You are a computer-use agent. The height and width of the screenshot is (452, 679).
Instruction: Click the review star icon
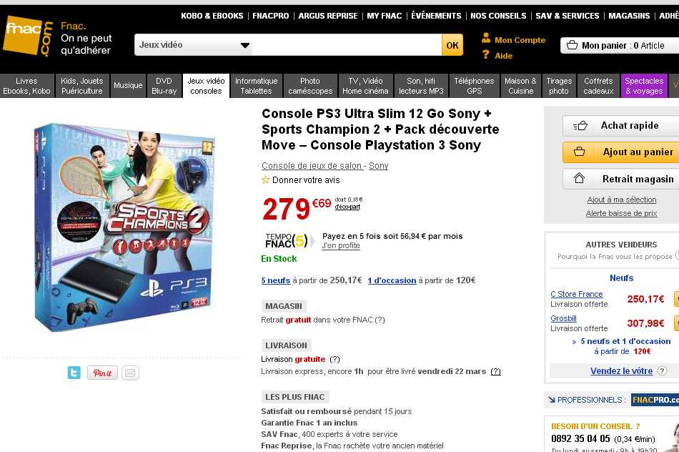pyautogui.click(x=266, y=180)
